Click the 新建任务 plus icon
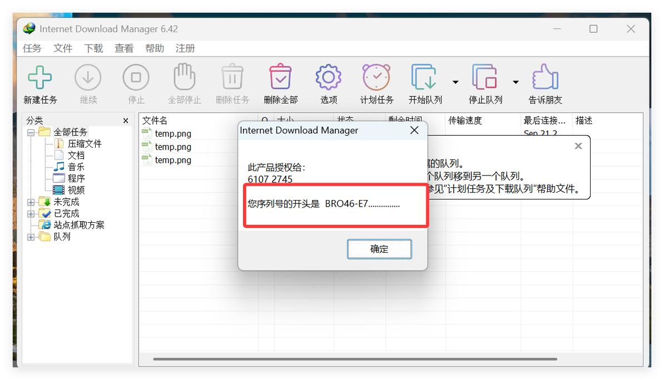Image resolution: width=664 pixels, height=380 pixels. (40, 78)
